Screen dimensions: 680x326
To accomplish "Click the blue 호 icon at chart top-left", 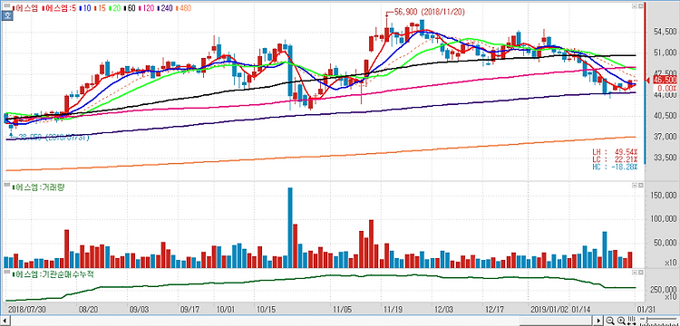I will [7, 15].
